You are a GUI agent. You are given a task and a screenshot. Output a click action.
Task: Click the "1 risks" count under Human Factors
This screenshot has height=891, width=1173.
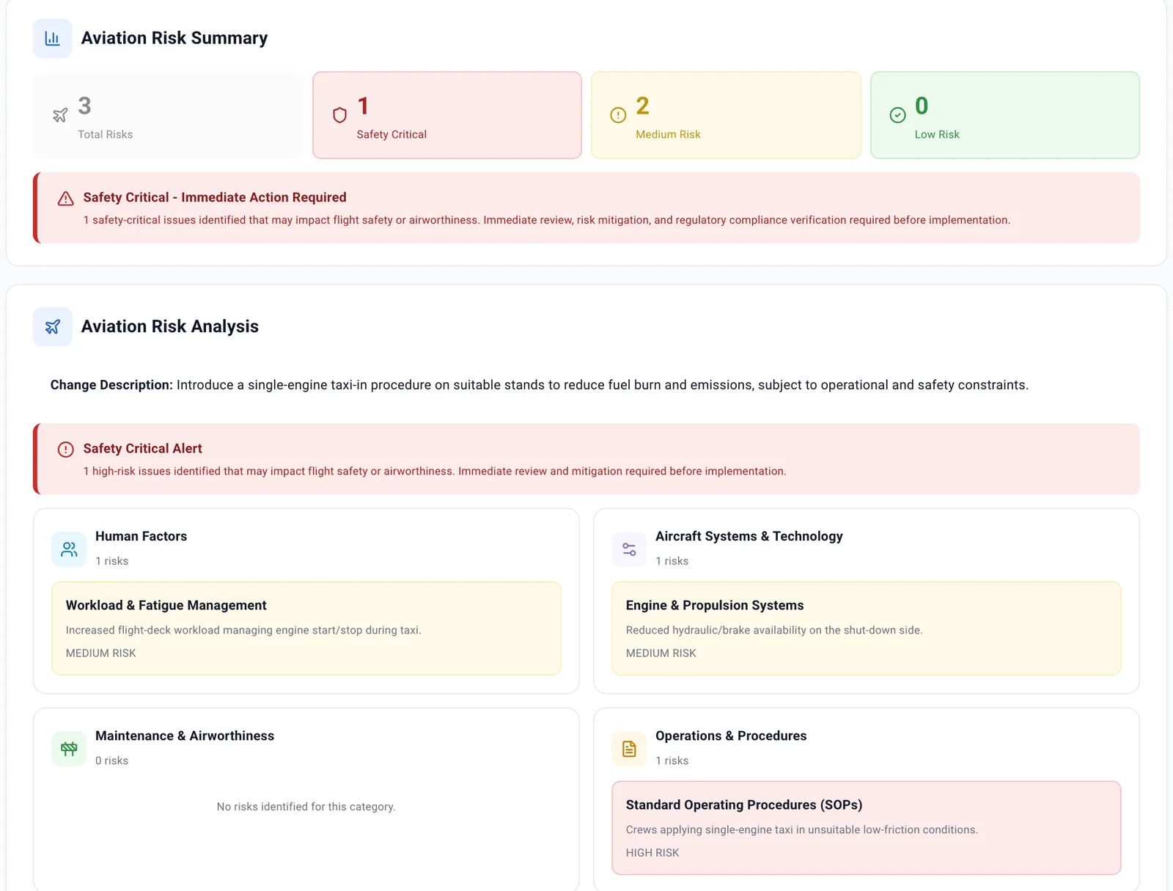pyautogui.click(x=111, y=561)
